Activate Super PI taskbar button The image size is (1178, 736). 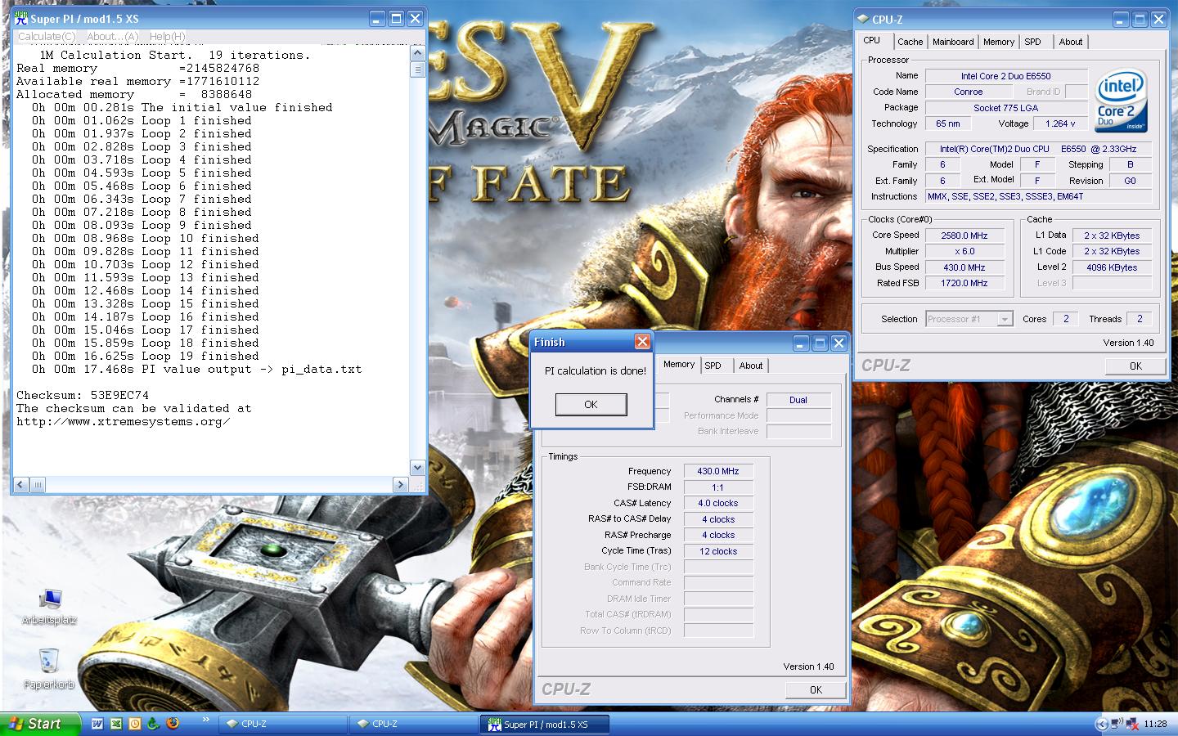(546, 724)
